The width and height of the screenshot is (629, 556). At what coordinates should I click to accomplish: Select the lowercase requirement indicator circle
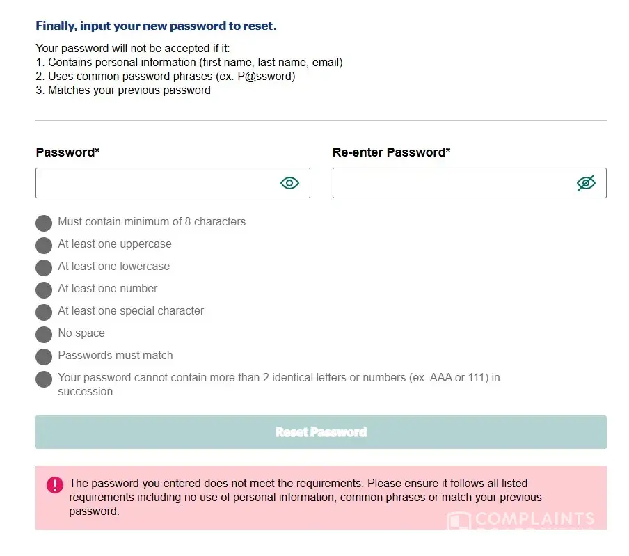click(44, 268)
